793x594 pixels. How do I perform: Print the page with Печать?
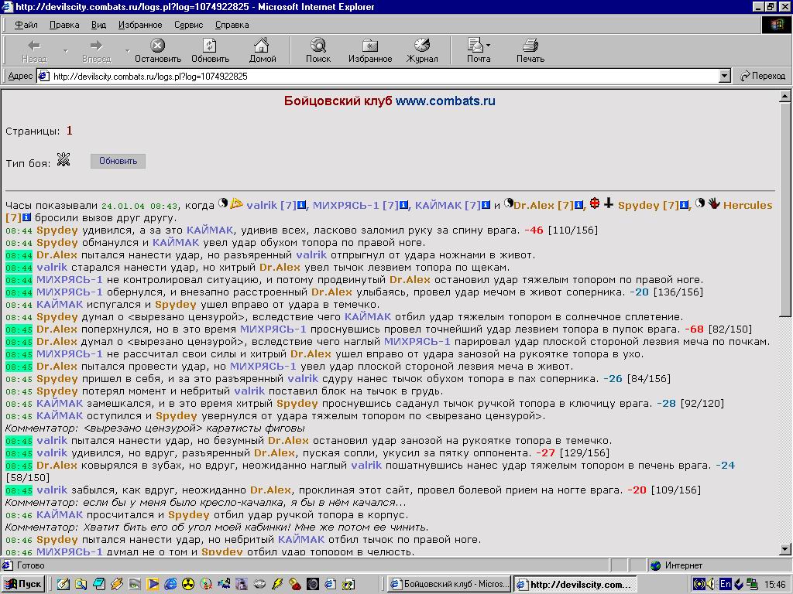pyautogui.click(x=530, y=50)
